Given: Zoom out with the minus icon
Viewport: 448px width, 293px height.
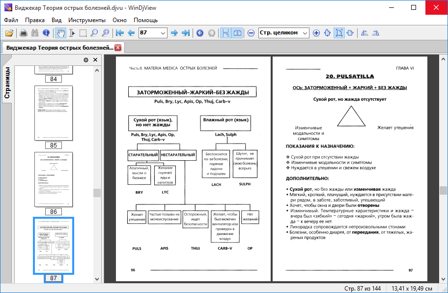Looking at the screenshot, I should (x=251, y=33).
